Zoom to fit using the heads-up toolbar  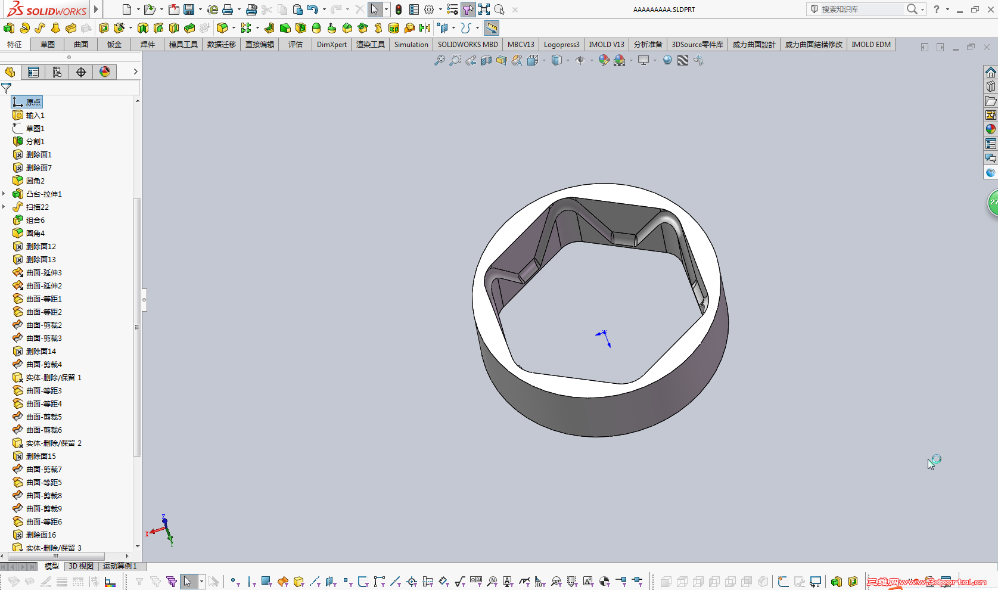point(440,60)
